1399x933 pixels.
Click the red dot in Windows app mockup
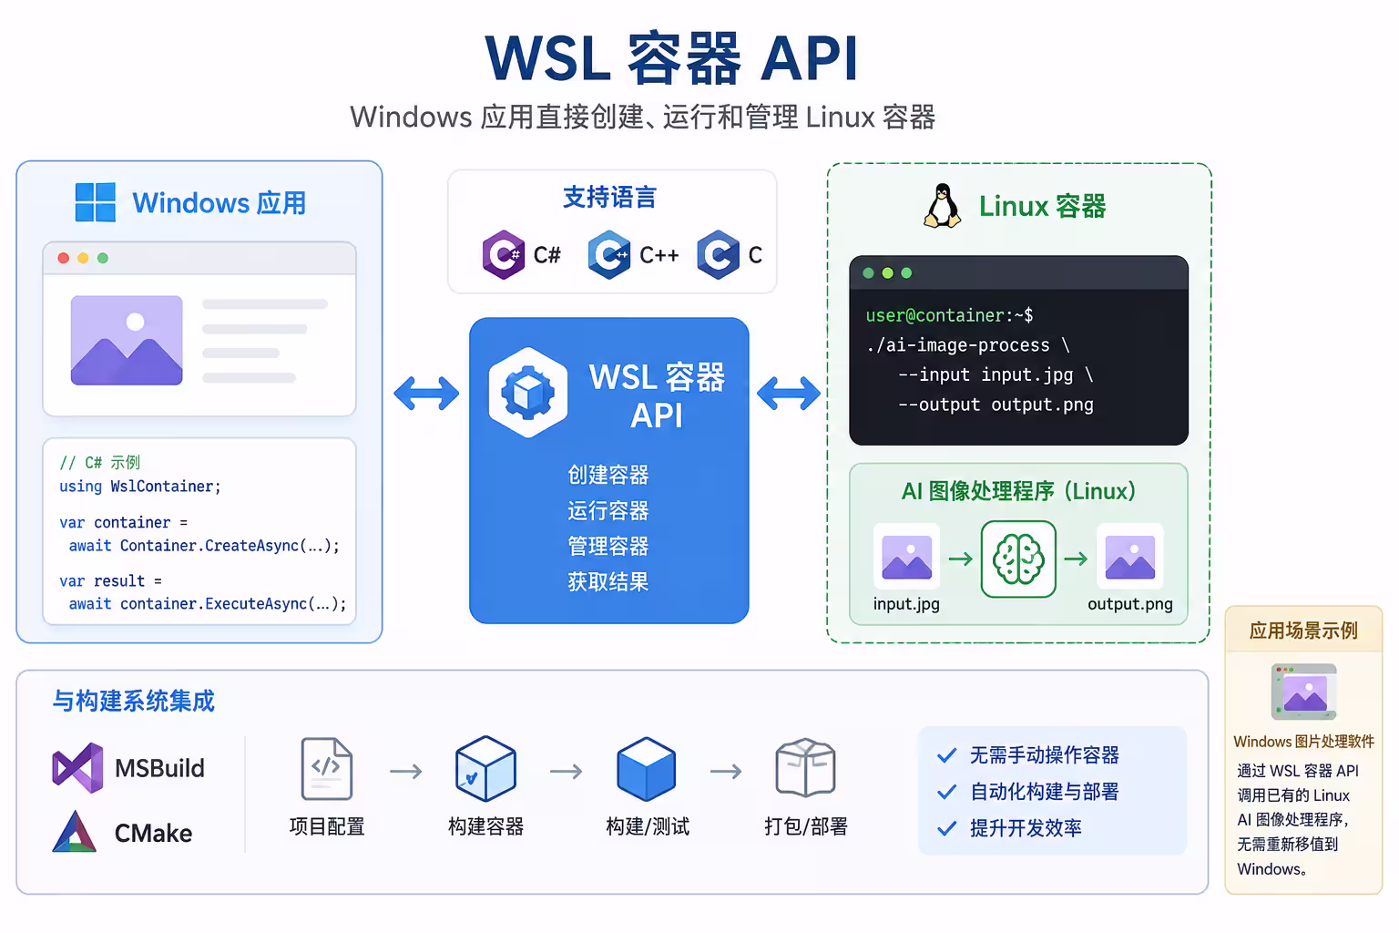(x=63, y=259)
